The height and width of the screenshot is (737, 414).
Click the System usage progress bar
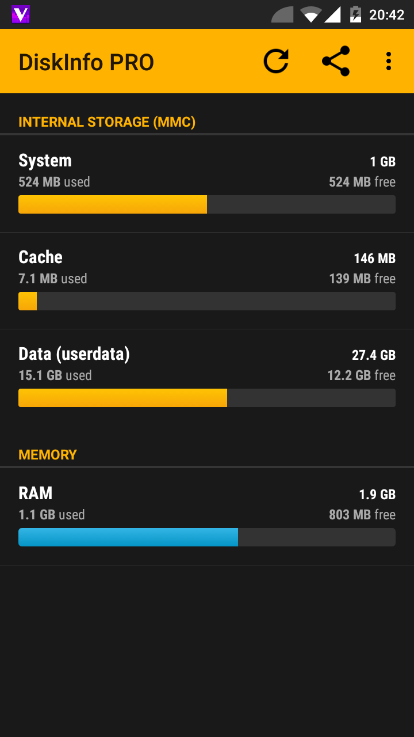[x=207, y=204]
